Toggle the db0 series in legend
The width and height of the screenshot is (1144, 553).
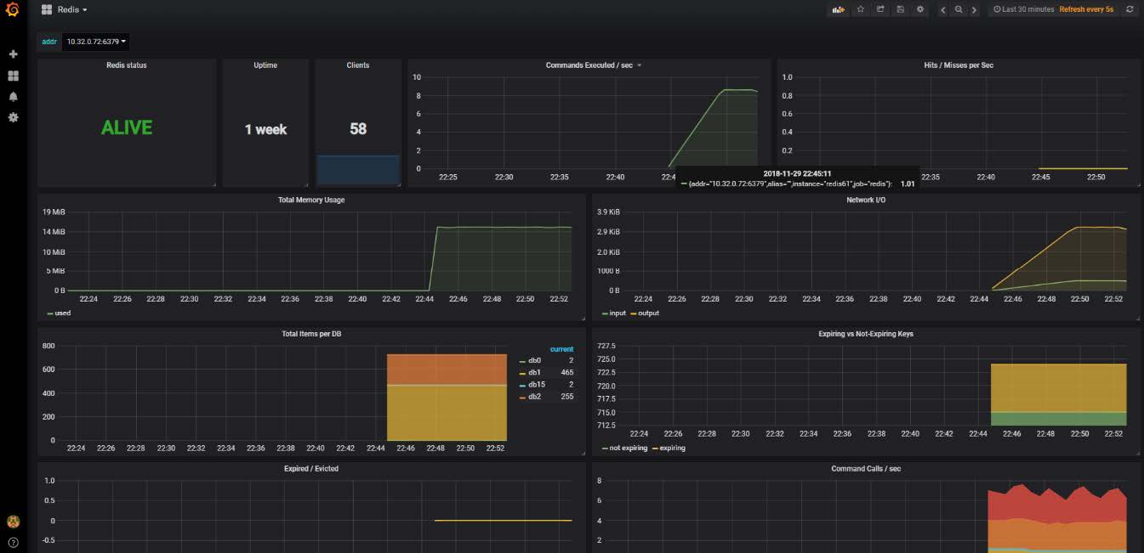(x=534, y=361)
